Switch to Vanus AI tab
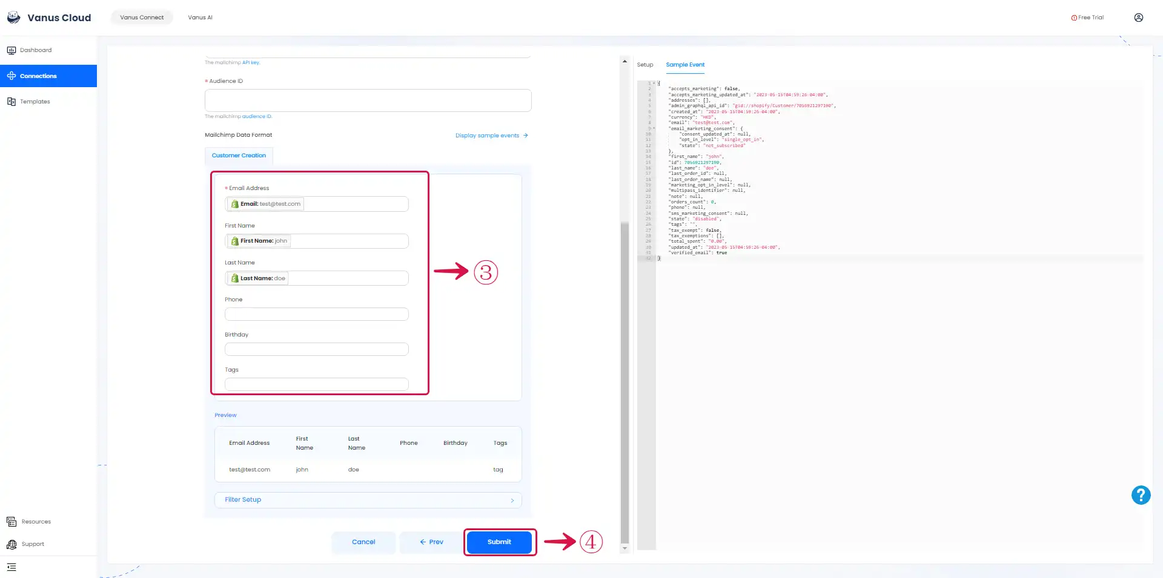1163x578 pixels. 200,18
